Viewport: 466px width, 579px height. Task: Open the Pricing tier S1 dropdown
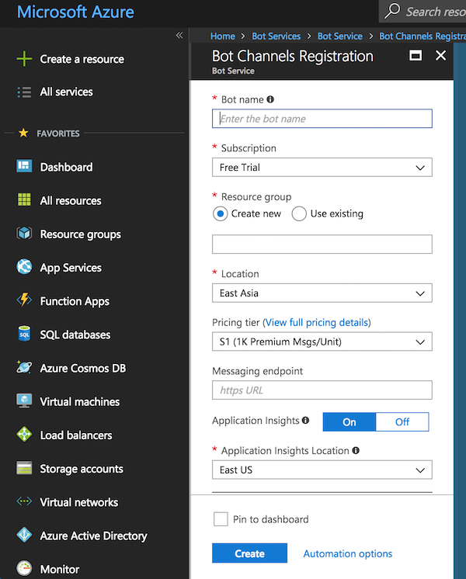tap(322, 342)
